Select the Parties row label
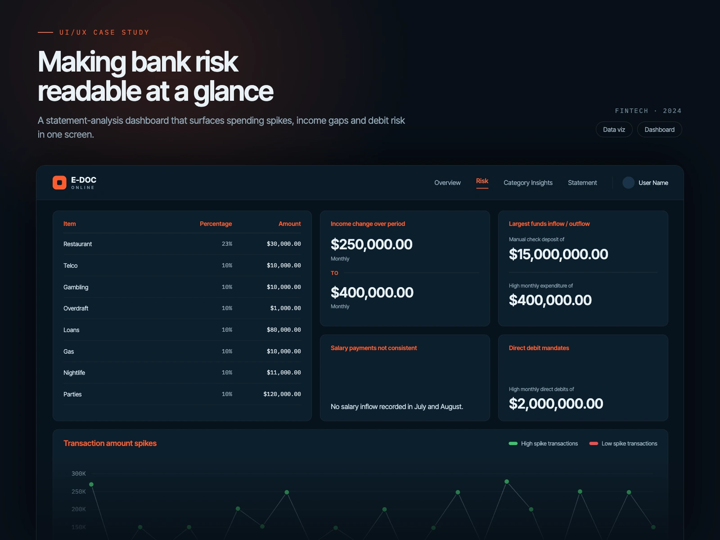The width and height of the screenshot is (720, 540). [72, 394]
